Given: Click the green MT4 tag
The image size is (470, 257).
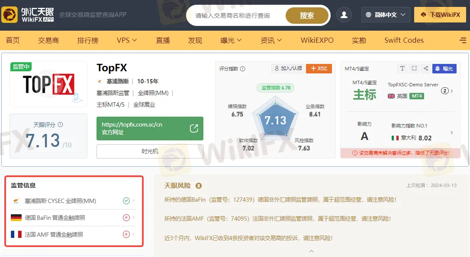Looking at the screenshot, I should click(417, 96).
